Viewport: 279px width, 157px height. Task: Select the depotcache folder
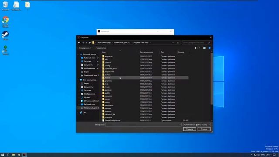coord(109,72)
